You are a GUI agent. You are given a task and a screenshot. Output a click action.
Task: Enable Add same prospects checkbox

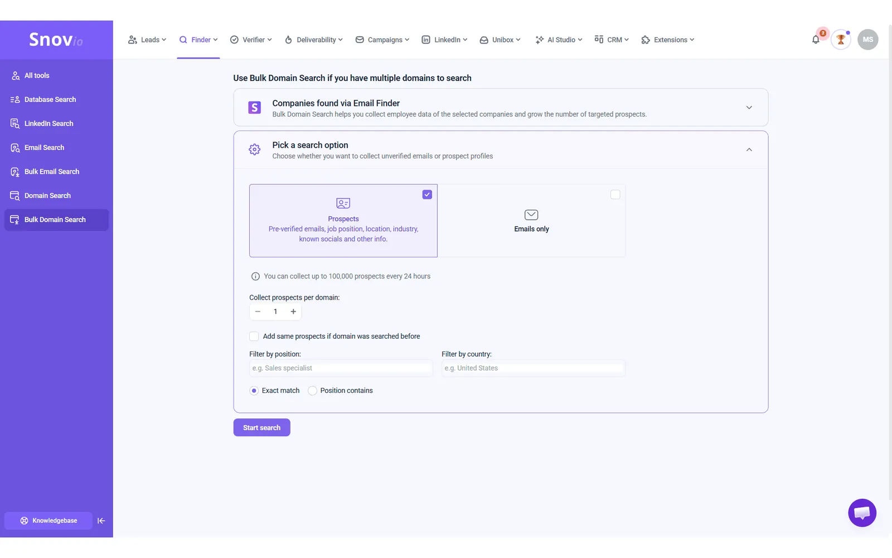pos(254,336)
